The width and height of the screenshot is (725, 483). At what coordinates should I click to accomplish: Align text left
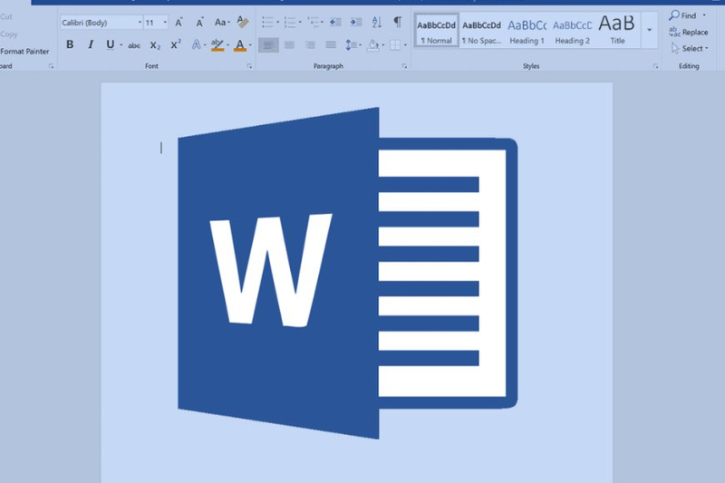268,44
